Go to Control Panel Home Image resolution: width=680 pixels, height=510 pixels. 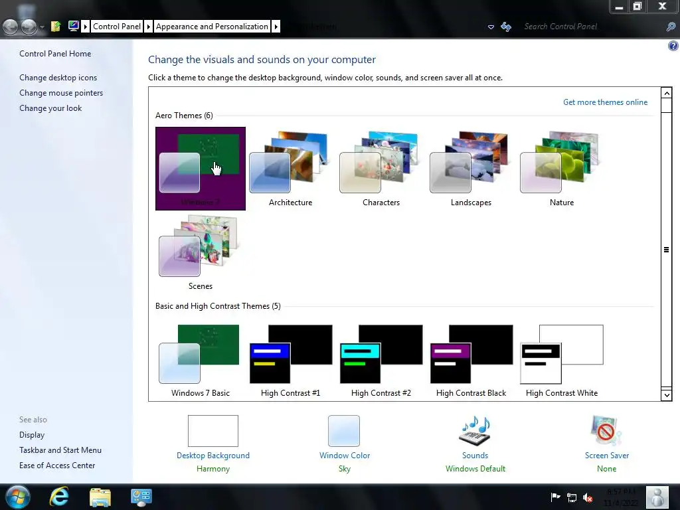(x=55, y=53)
